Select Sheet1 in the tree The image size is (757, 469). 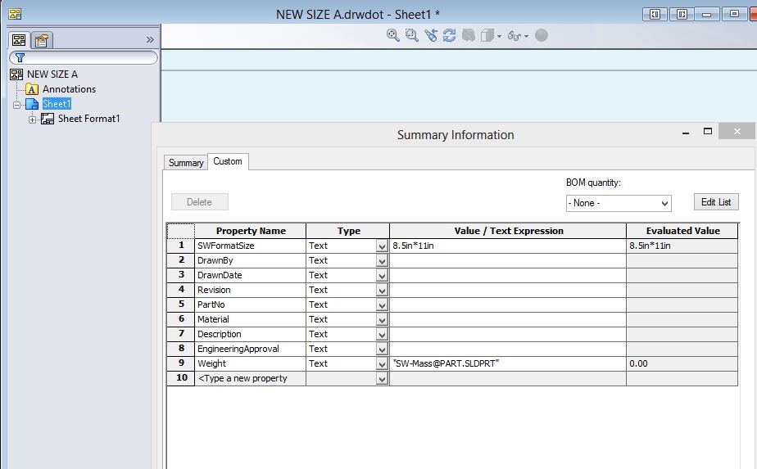click(x=57, y=104)
